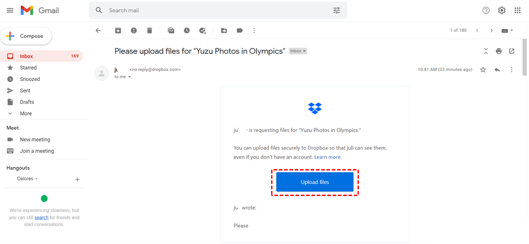Report this message as spam
This screenshot has height=244, width=529.
[134, 30]
